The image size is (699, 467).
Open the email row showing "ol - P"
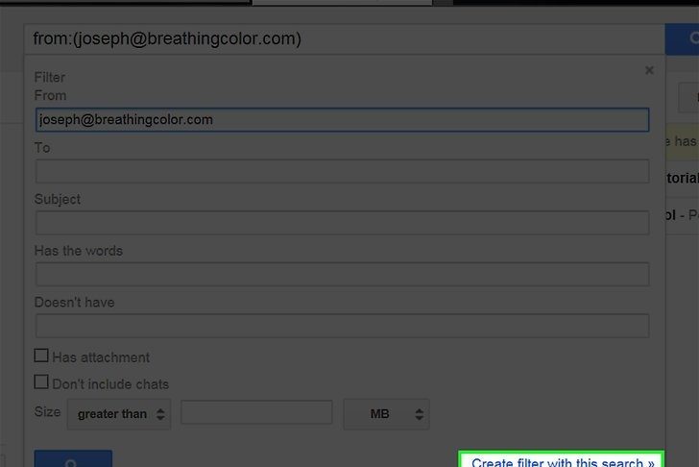click(682, 213)
